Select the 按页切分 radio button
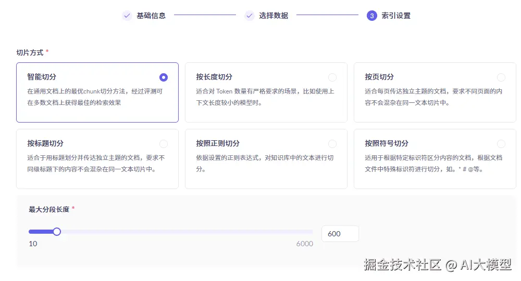Screen dimensions: 521x281 (501, 77)
